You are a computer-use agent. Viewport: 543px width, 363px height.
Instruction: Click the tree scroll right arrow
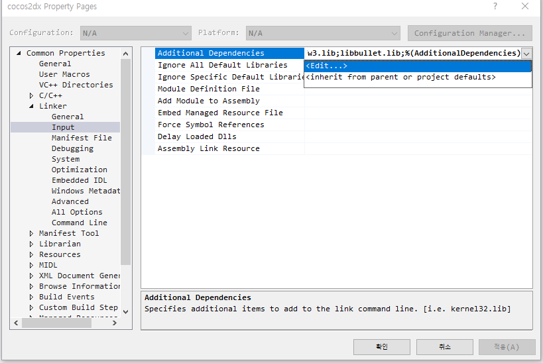coord(115,323)
